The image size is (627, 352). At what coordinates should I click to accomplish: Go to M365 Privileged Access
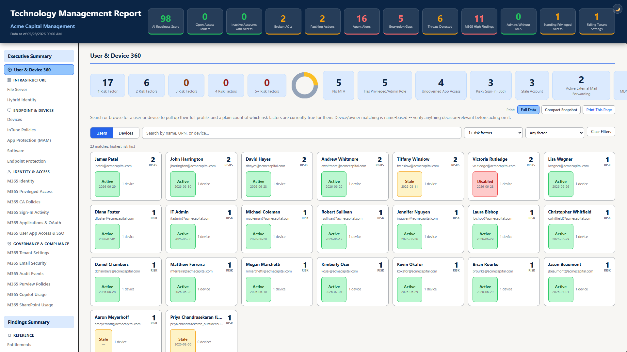(30, 192)
